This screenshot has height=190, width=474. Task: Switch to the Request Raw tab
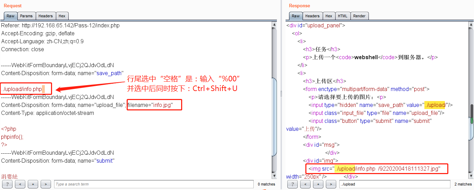[x=10, y=16]
